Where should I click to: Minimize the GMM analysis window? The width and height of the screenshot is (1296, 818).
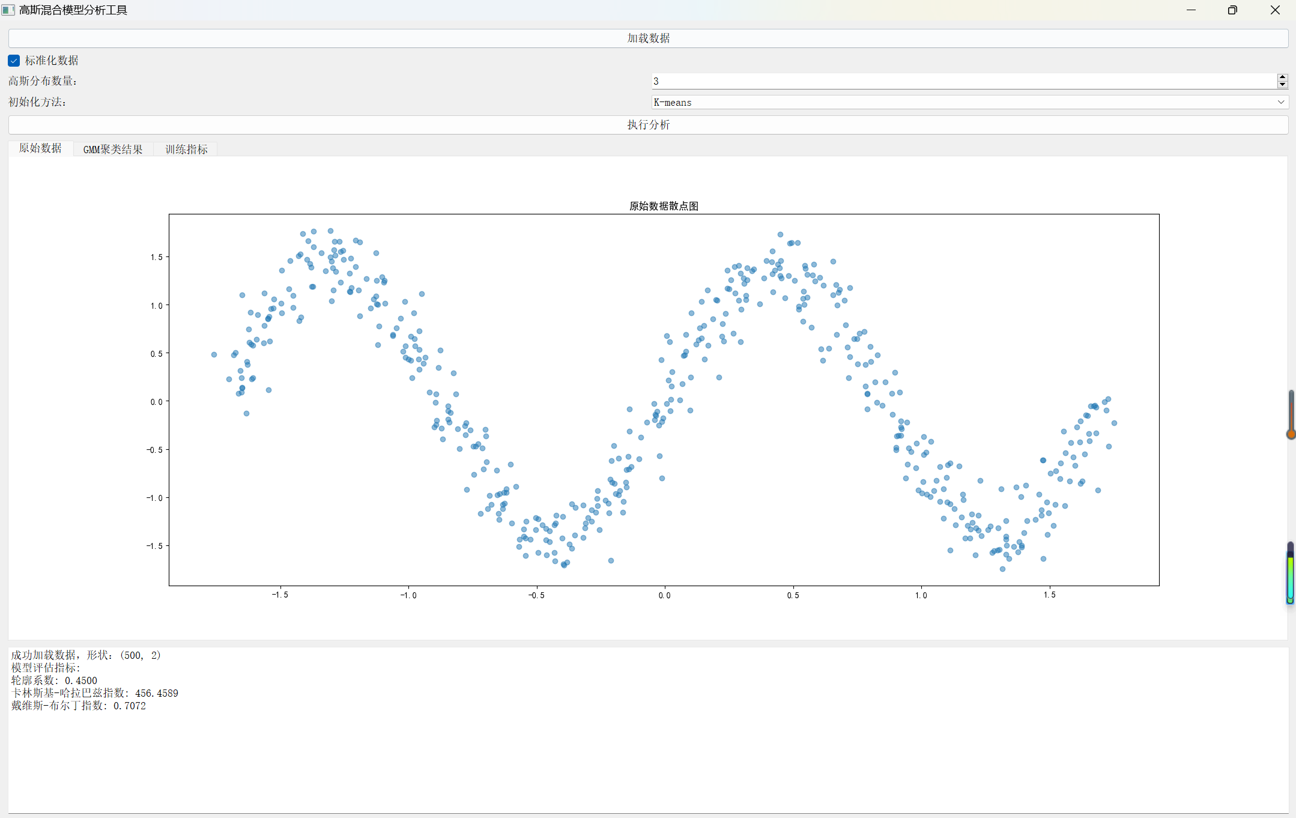[1192, 10]
